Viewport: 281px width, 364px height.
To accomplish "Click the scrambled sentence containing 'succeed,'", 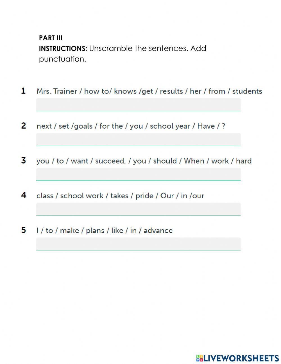I will (144, 161).
